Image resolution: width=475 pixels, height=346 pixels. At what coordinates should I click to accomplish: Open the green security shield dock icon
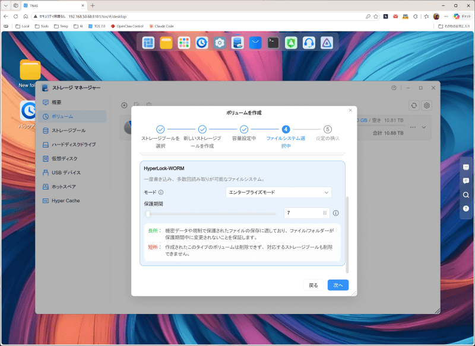coord(291,43)
